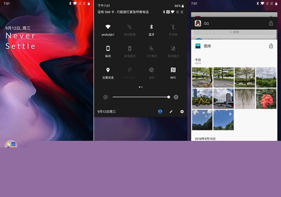Turn on airplane mode tile
The height and width of the screenshot is (197, 281).
point(151,49)
